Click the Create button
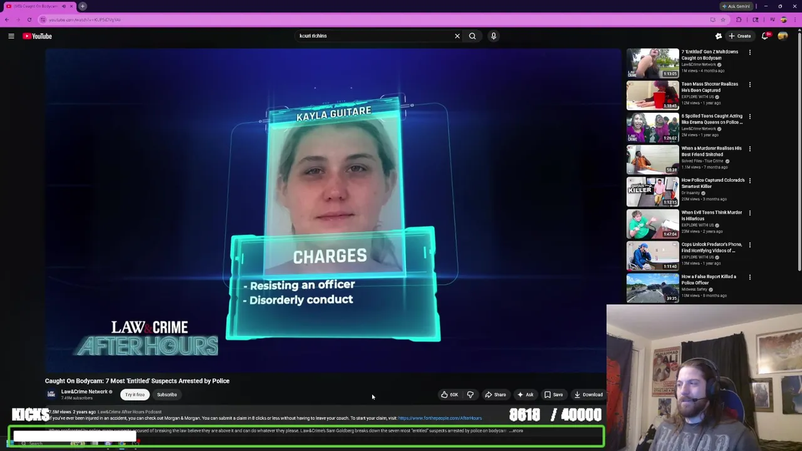Viewport: 802px width, 451px height. (739, 36)
